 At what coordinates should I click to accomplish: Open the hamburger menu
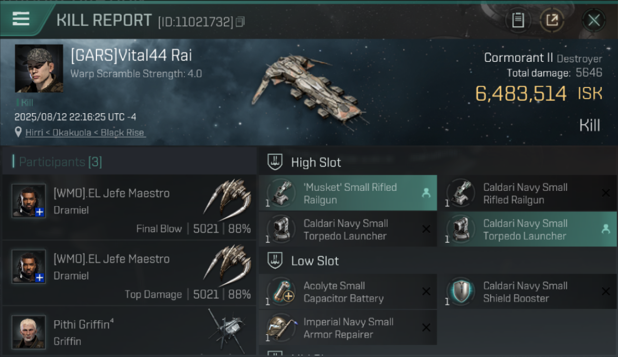pos(21,19)
